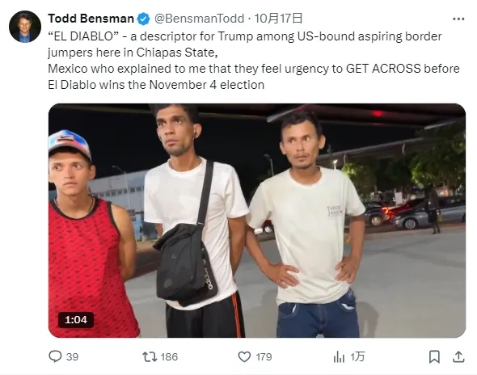Click the 1:04 video duration badge

(x=76, y=320)
